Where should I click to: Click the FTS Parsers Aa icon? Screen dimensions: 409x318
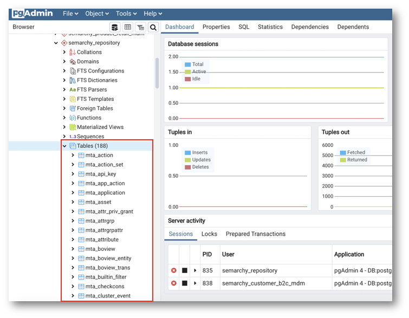coord(73,90)
